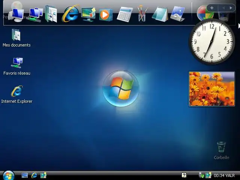Click the question mark help tray icon
This screenshot has height=180, width=240.
coord(184,175)
